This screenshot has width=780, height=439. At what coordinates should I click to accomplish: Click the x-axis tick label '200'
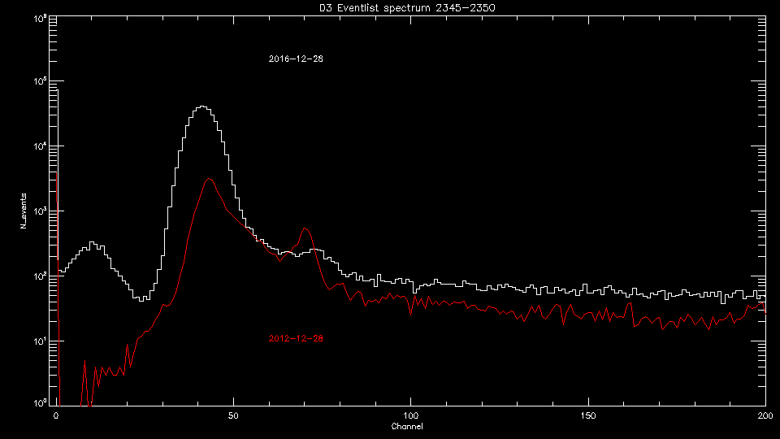click(765, 415)
